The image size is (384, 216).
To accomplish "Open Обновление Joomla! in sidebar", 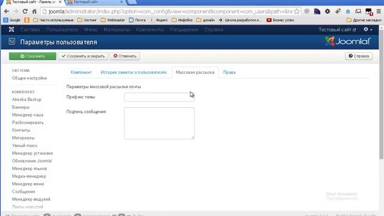I will point(32,161).
